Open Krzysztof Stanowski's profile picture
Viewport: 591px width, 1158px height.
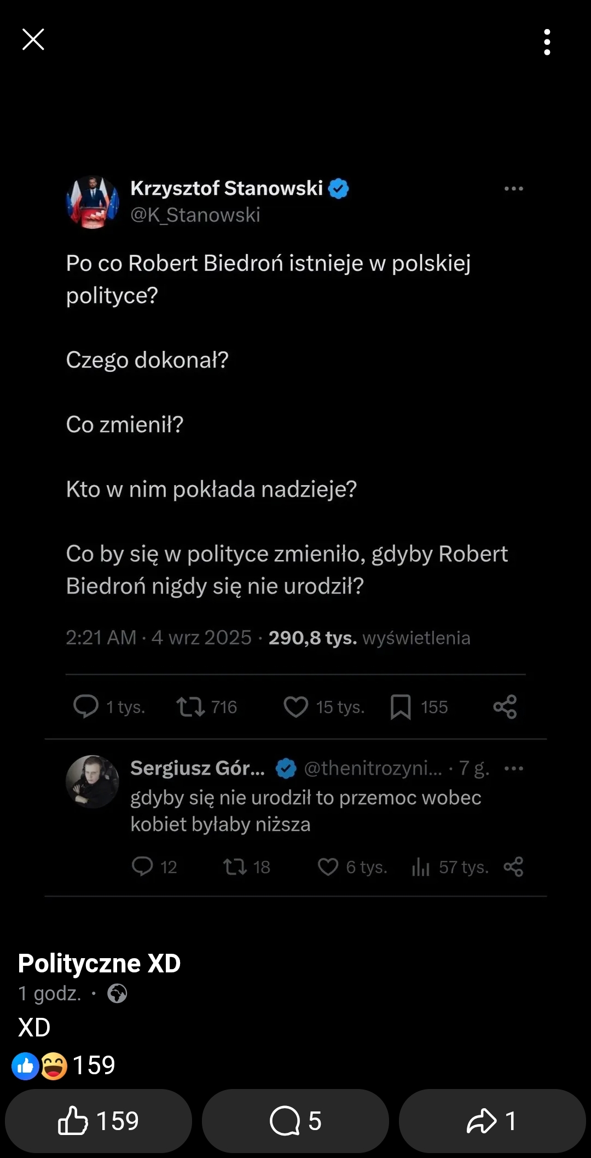tap(92, 201)
